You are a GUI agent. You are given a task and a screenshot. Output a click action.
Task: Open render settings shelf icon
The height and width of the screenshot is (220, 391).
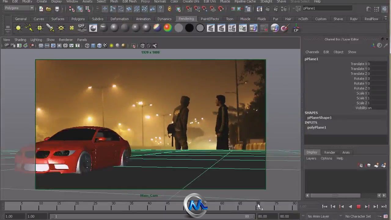(x=232, y=28)
